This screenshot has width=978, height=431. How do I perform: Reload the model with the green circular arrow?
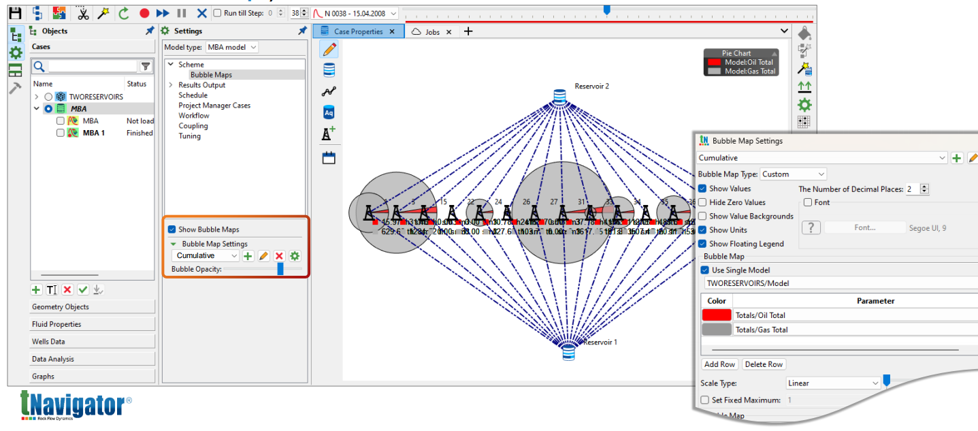tap(124, 13)
